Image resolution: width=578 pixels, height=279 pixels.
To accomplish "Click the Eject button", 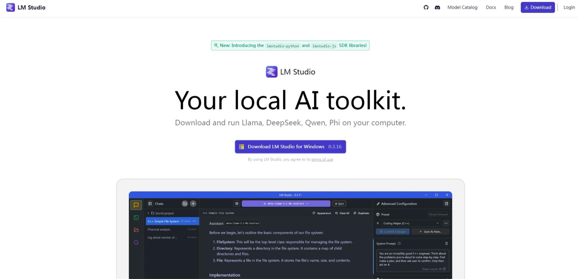I will tap(339, 204).
